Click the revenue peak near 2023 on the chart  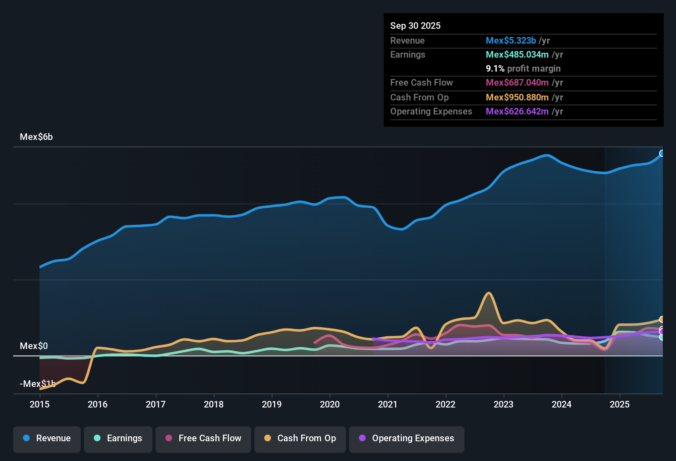(546, 156)
